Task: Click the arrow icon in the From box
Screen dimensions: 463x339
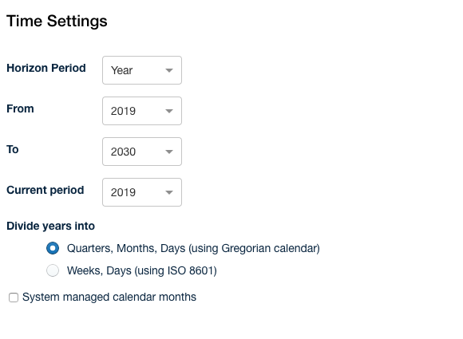Action: 169,111
